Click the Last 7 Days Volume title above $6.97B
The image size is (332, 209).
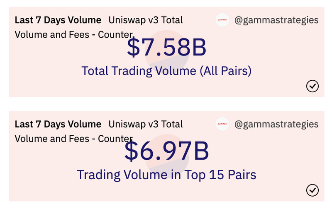[58, 124]
